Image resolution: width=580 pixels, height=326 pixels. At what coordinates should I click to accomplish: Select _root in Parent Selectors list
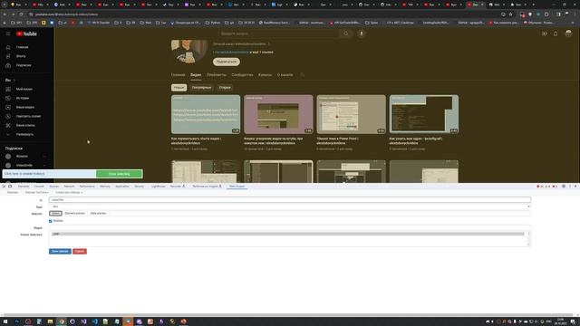pos(288,234)
